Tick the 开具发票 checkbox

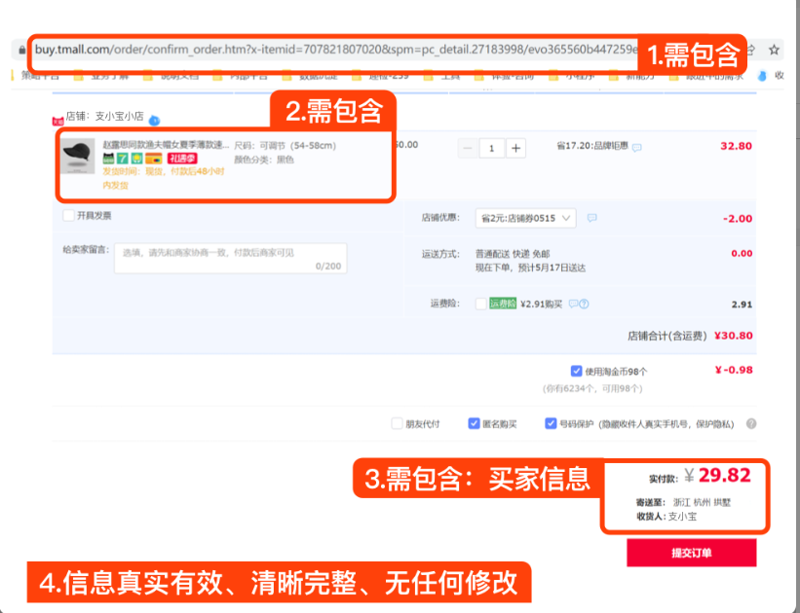[x=68, y=215]
